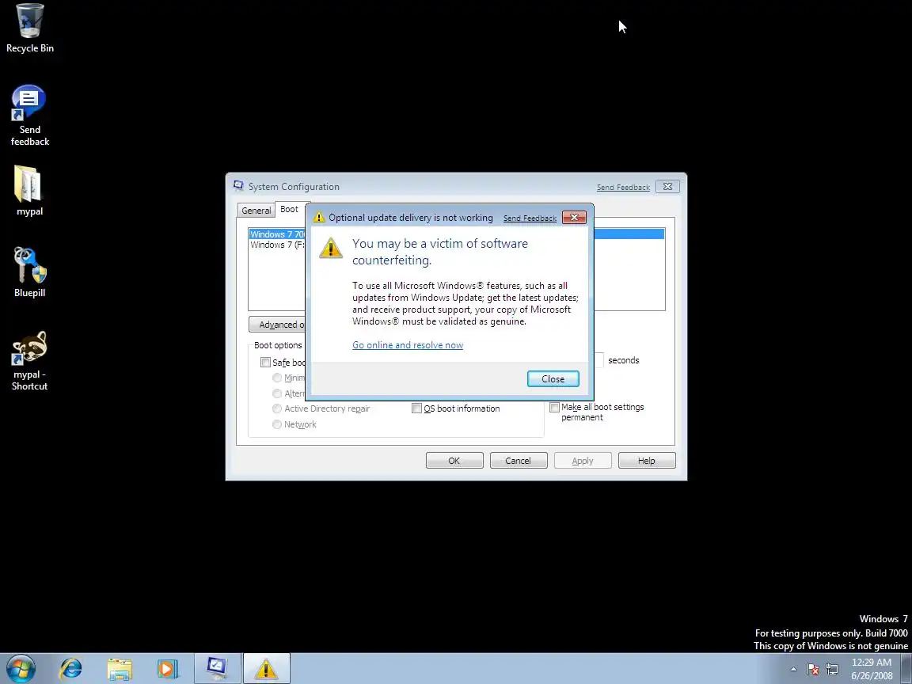Image resolution: width=912 pixels, height=684 pixels.
Task: Click the Apply button
Action: [x=582, y=461]
